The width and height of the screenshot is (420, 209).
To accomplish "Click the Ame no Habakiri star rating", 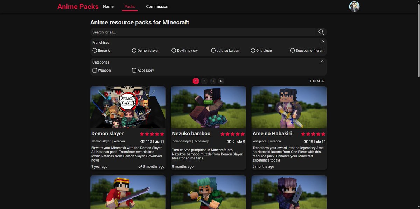I will tap(313, 134).
